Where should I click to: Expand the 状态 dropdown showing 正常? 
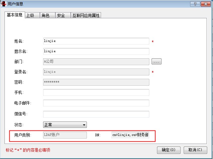click(x=65, y=125)
